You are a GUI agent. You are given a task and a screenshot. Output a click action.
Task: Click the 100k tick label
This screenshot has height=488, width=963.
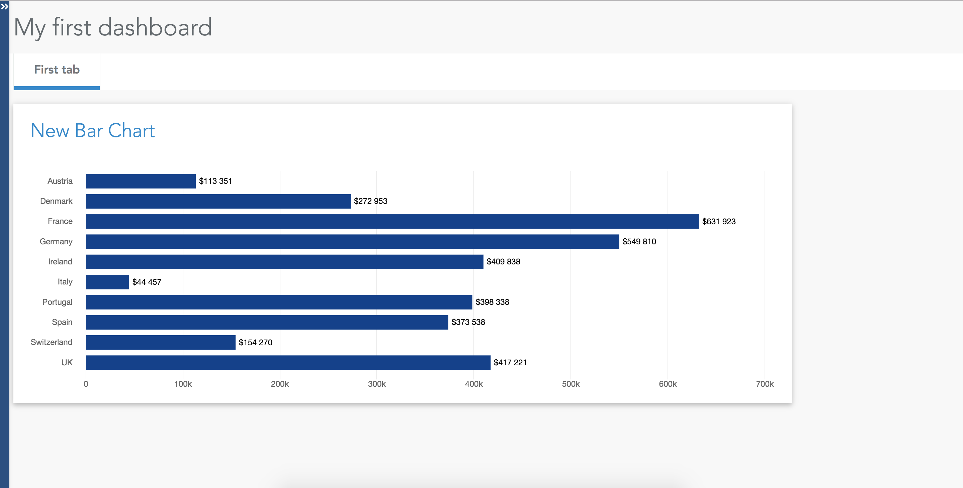click(x=183, y=384)
